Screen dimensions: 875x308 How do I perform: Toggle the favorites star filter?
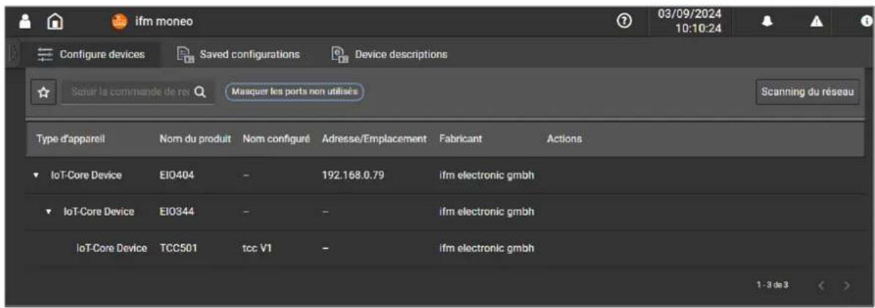(43, 92)
